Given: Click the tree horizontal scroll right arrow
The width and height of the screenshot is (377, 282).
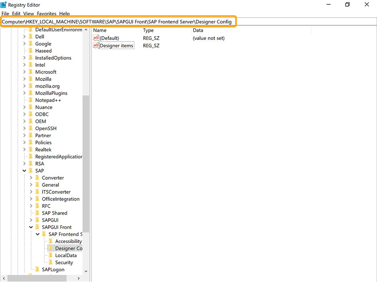Looking at the screenshot, I should (x=79, y=278).
